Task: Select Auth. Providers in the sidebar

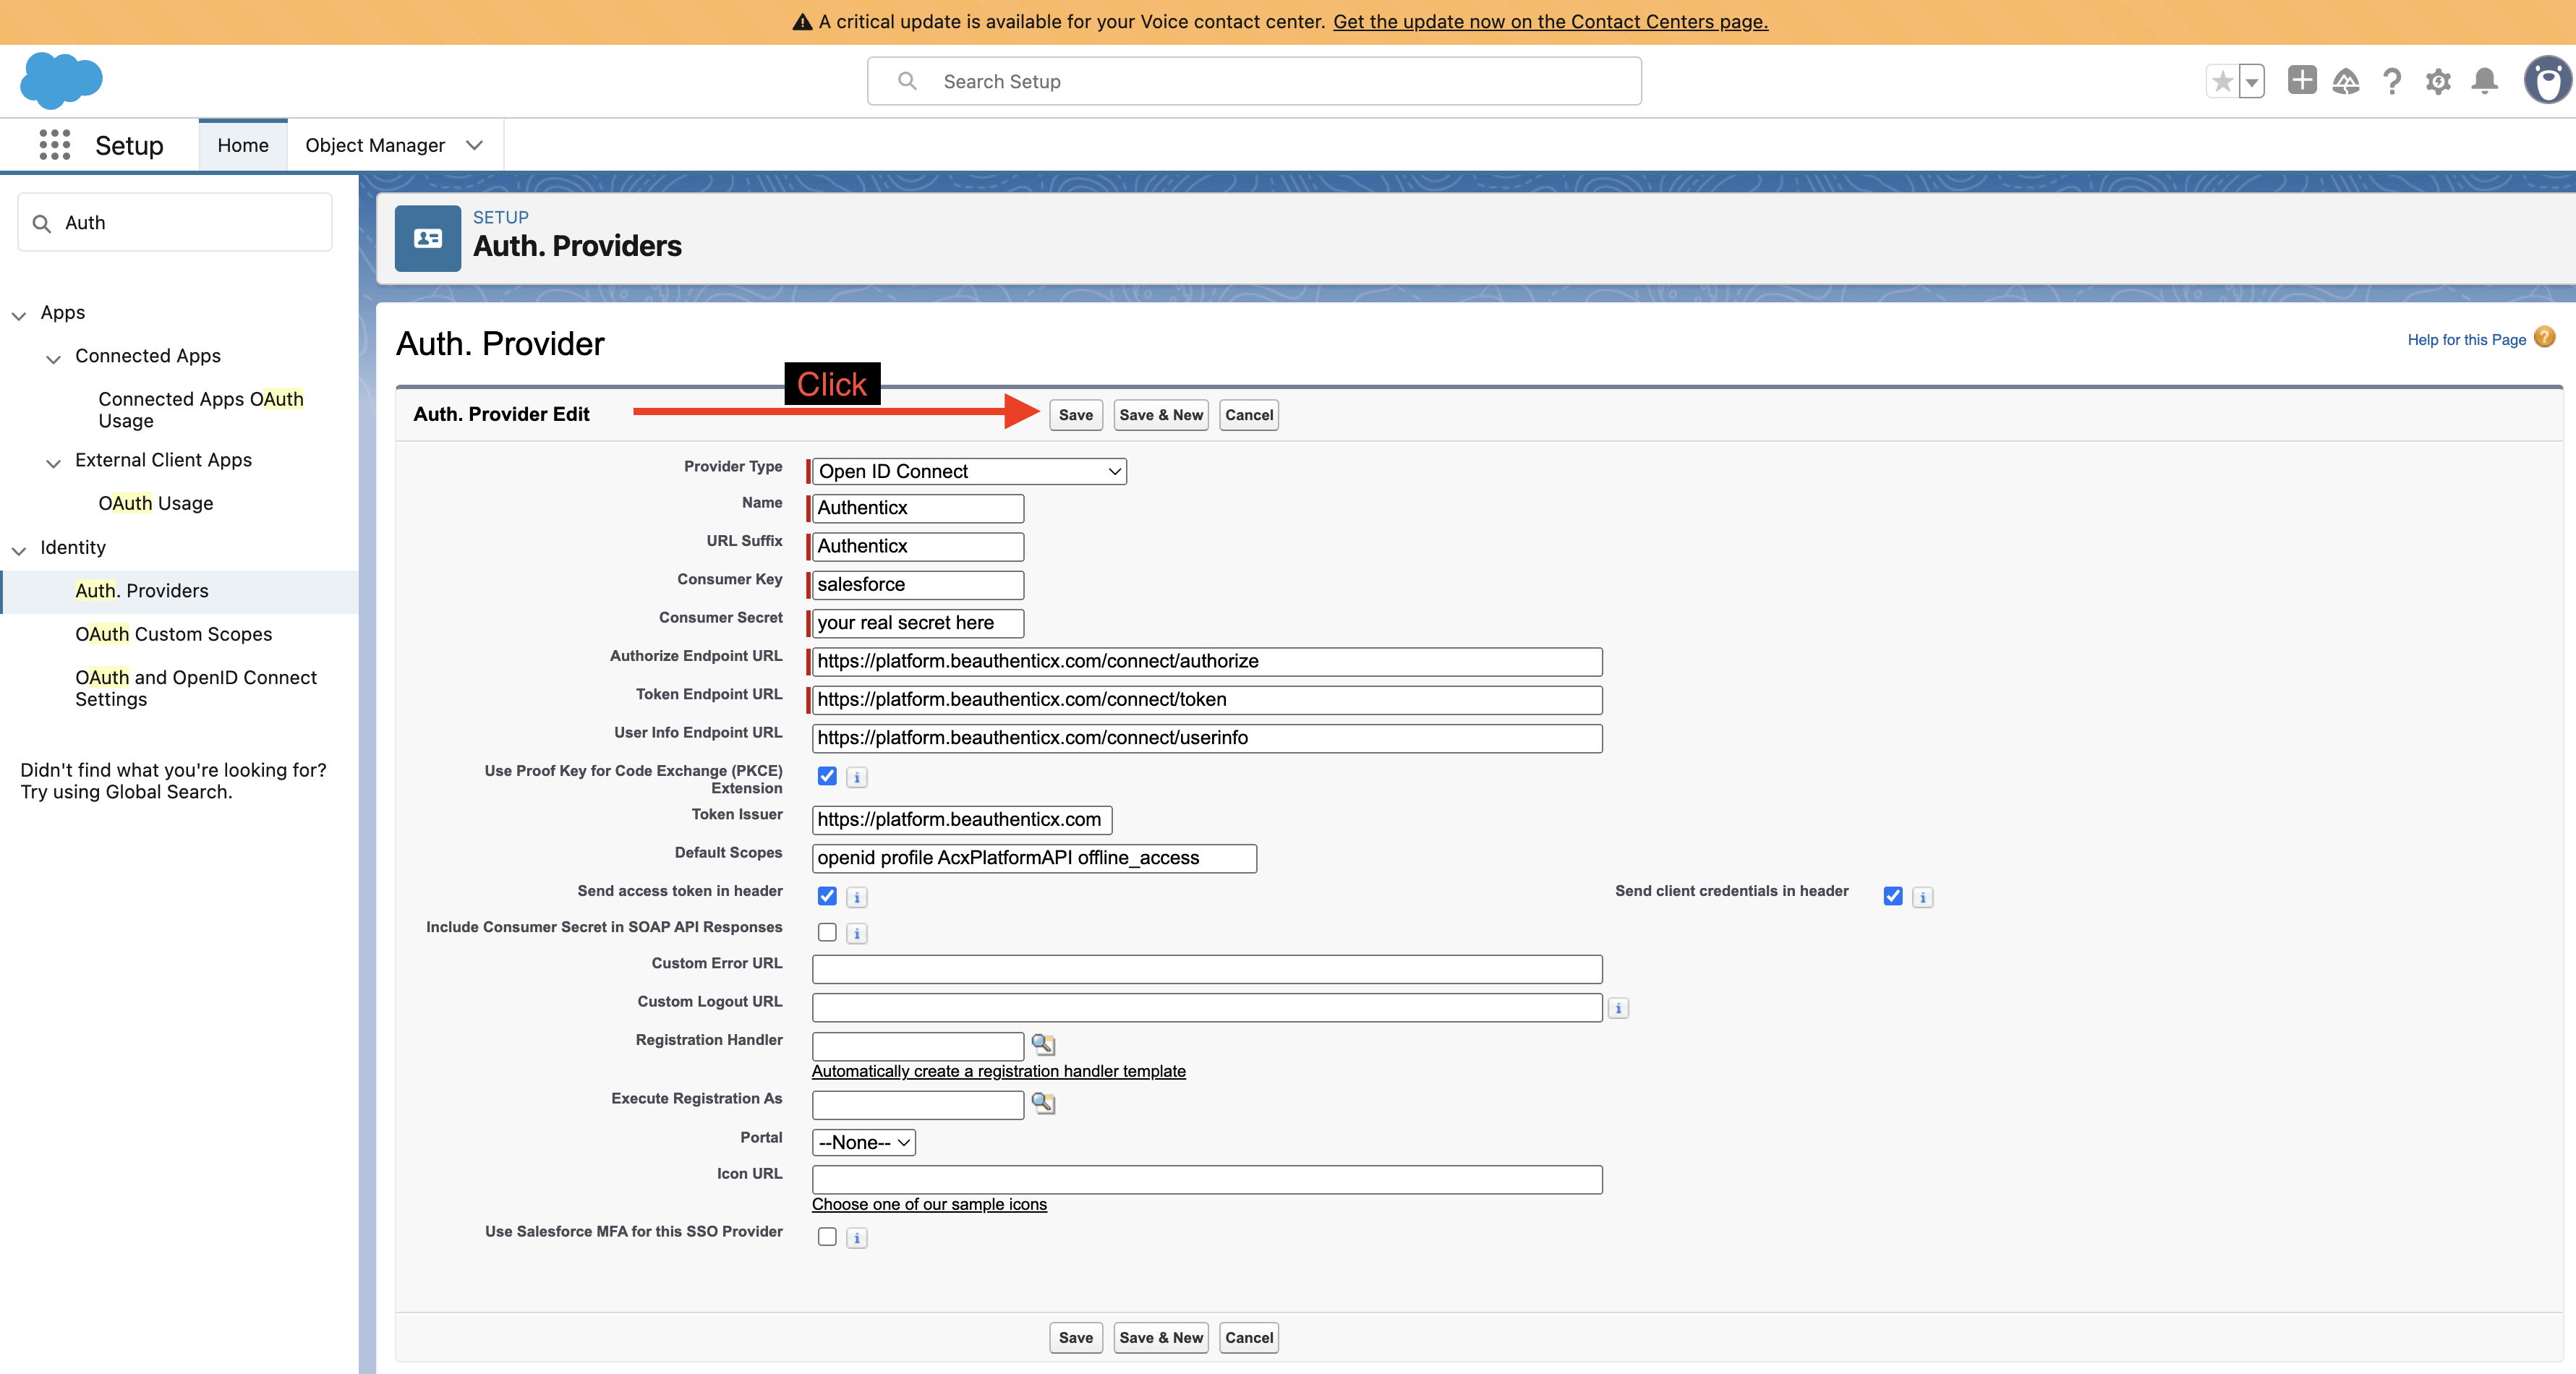Action: click(x=141, y=591)
